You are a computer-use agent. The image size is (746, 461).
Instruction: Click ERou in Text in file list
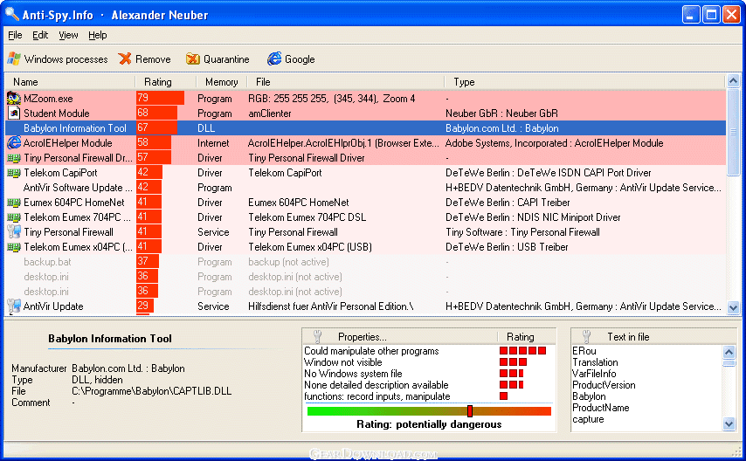coord(584,351)
